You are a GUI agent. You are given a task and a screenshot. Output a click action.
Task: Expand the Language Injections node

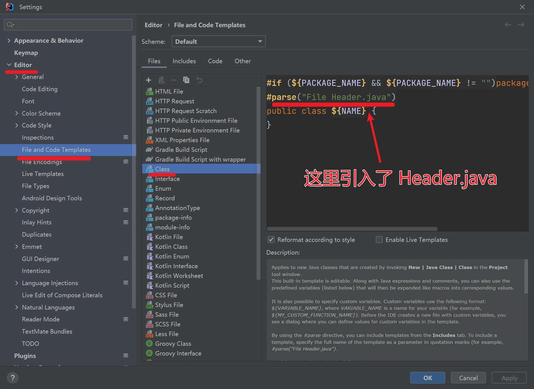pyautogui.click(x=17, y=283)
